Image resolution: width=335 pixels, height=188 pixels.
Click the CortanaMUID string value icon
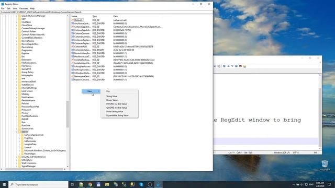coord(73,46)
